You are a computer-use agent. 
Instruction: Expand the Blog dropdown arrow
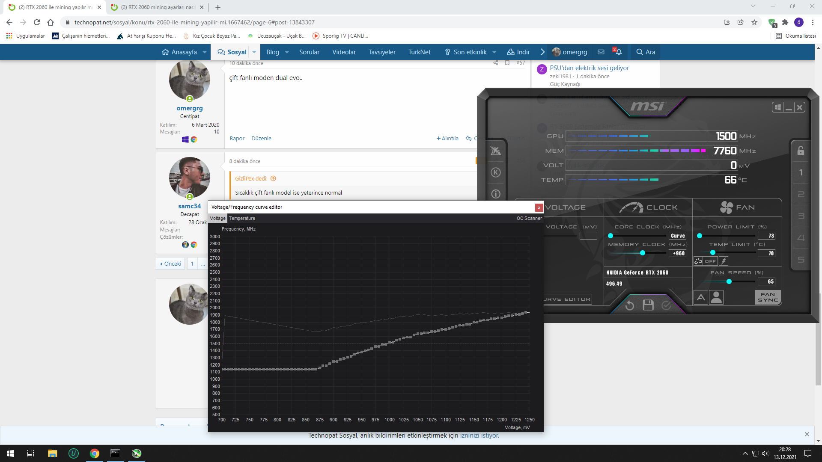(x=287, y=52)
